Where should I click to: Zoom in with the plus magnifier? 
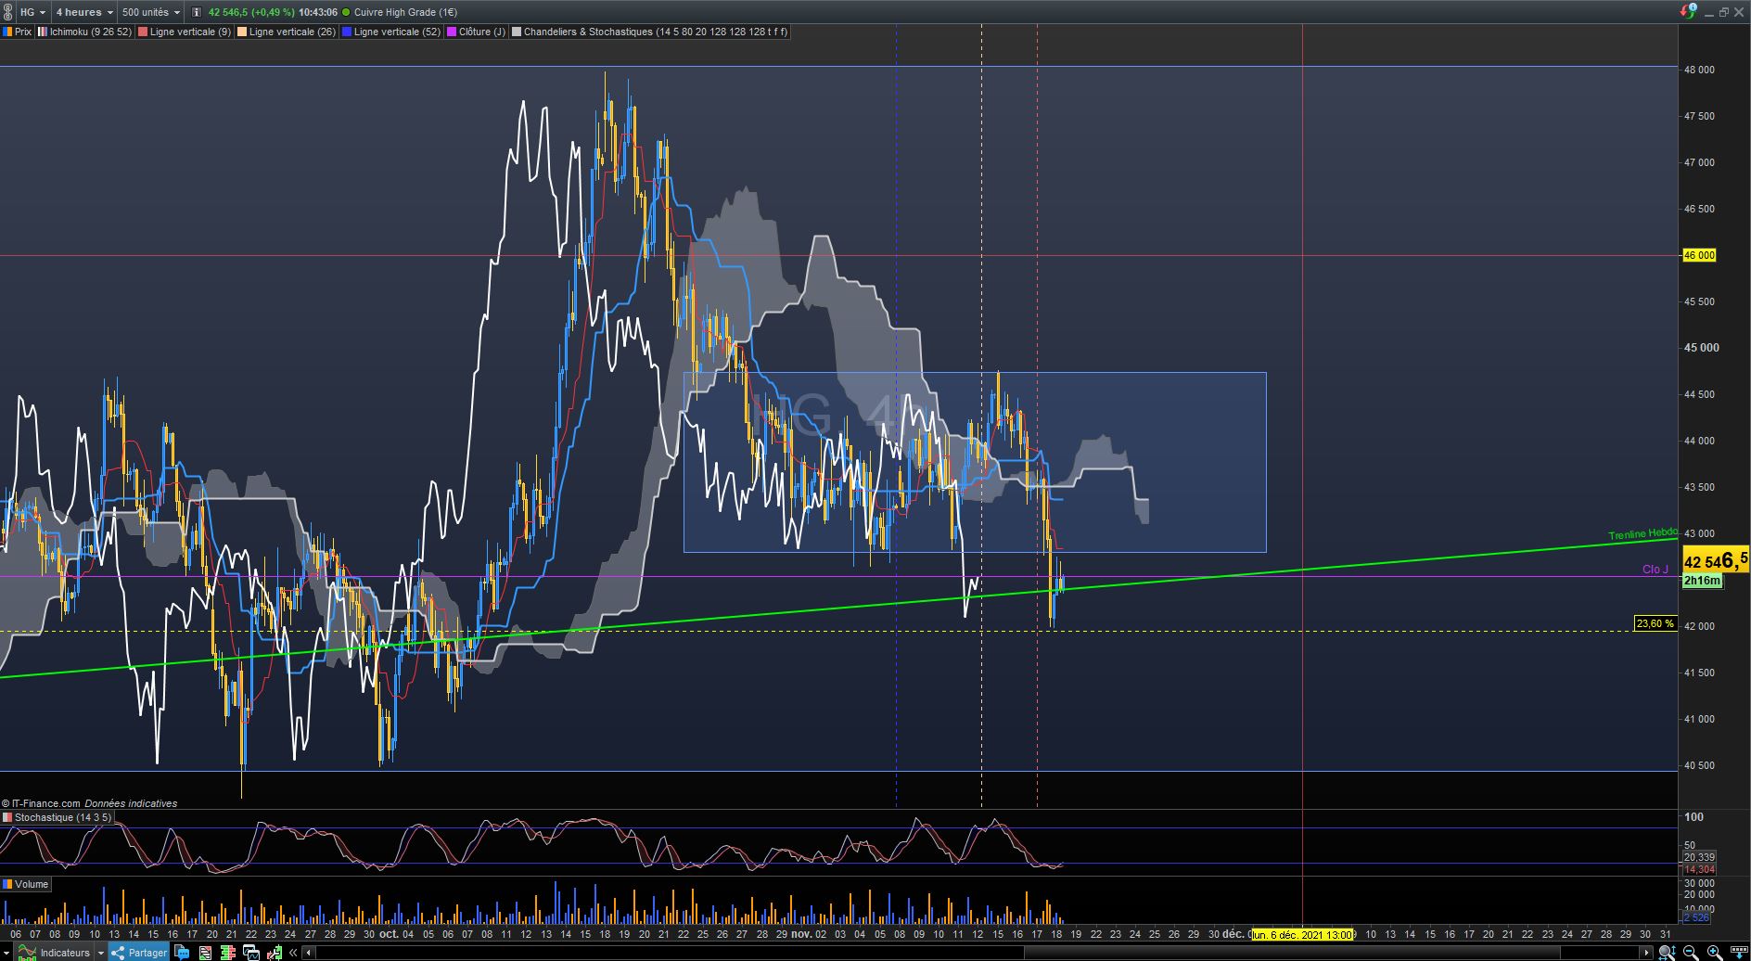tap(1714, 953)
